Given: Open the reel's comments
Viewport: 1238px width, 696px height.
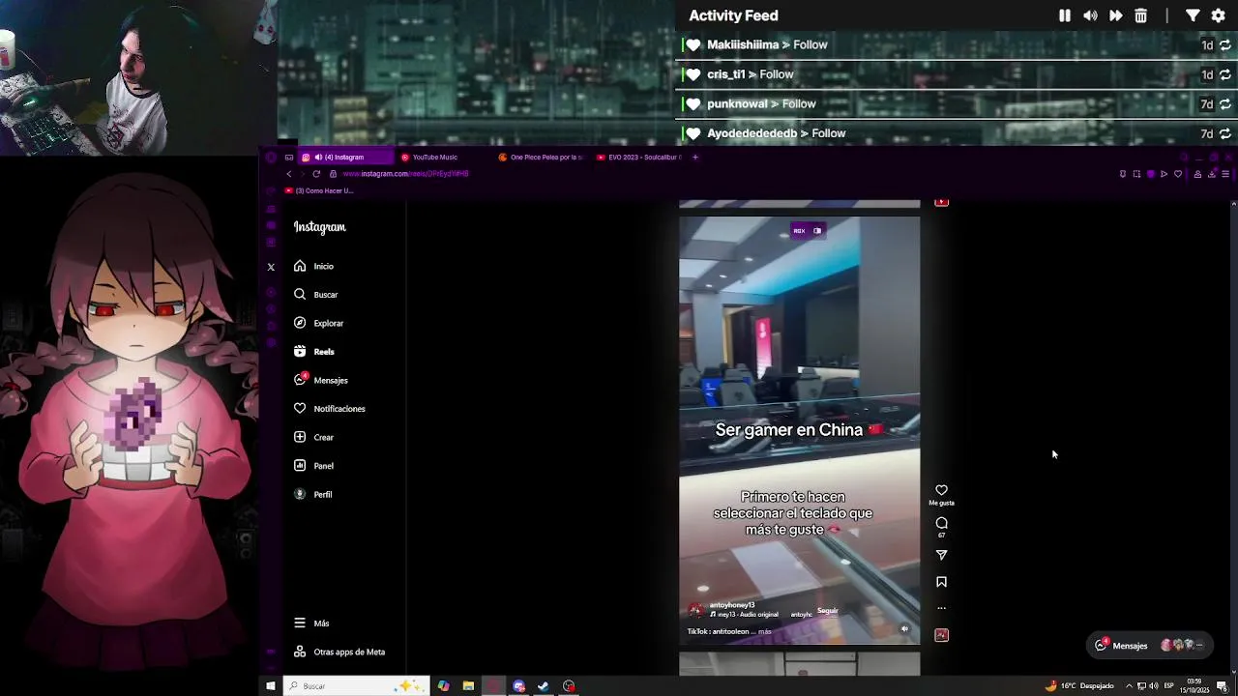Looking at the screenshot, I should point(941,523).
